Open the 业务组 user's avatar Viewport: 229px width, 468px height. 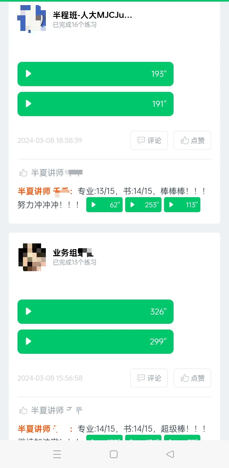32,257
